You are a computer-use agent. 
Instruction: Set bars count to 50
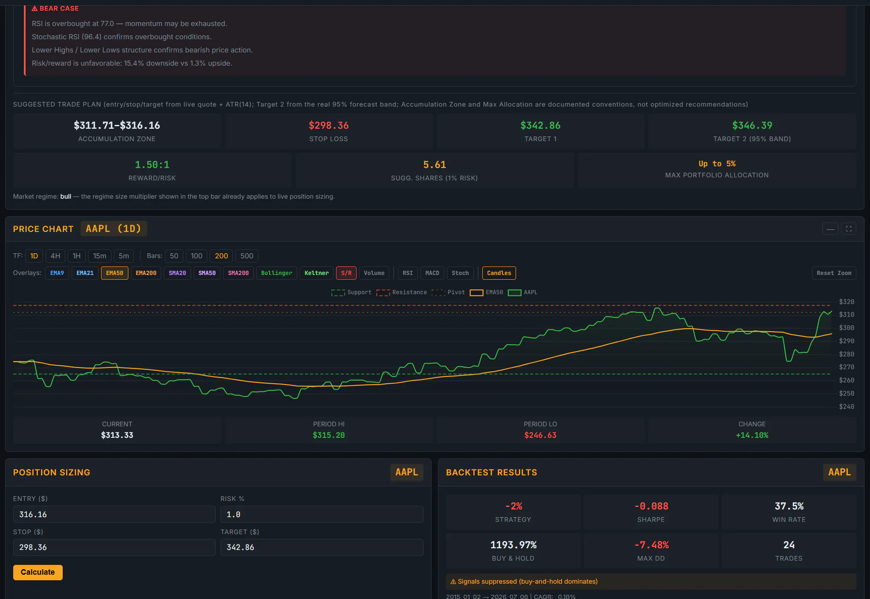[174, 256]
